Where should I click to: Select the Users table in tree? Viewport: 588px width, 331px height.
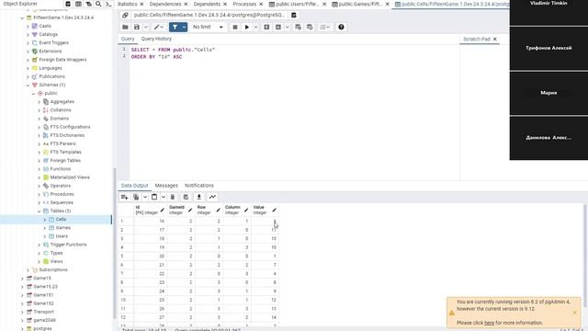[x=62, y=236]
